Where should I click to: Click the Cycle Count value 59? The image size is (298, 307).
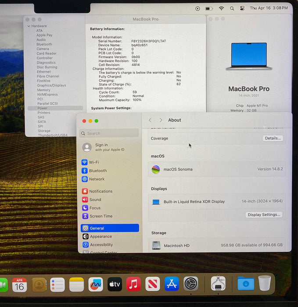click(135, 92)
